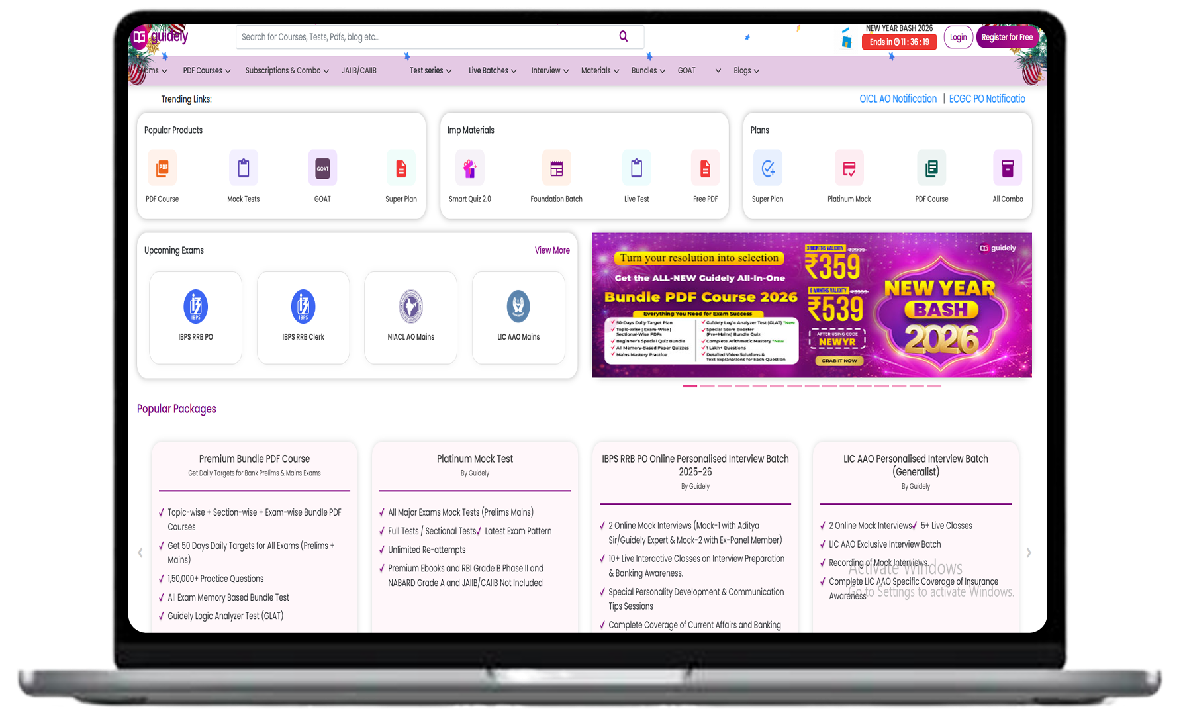Click the search magnifier icon

click(623, 36)
